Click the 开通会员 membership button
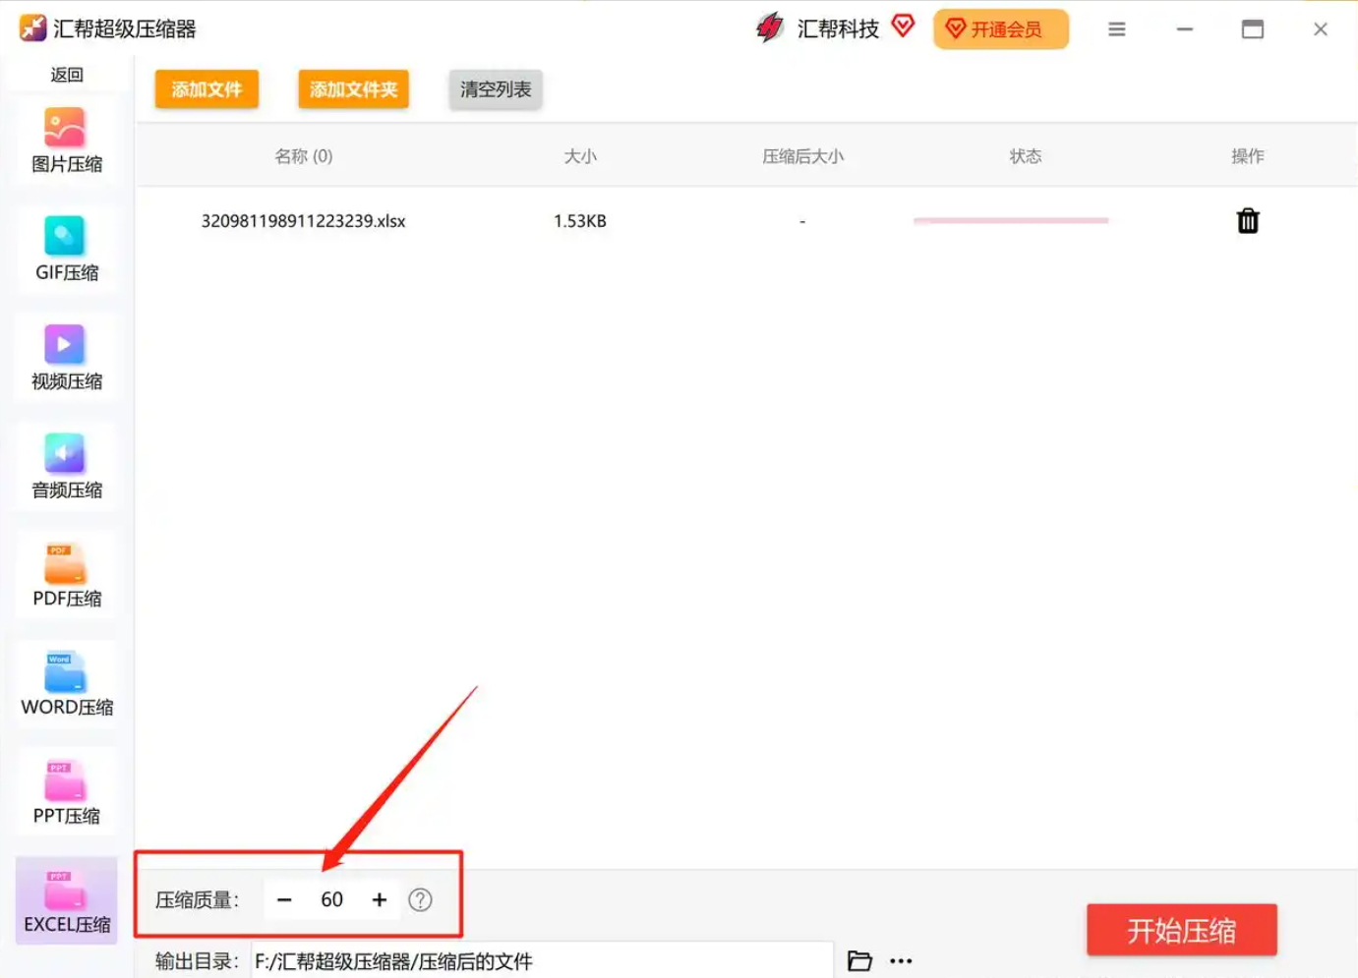The width and height of the screenshot is (1358, 978). pos(1001,29)
